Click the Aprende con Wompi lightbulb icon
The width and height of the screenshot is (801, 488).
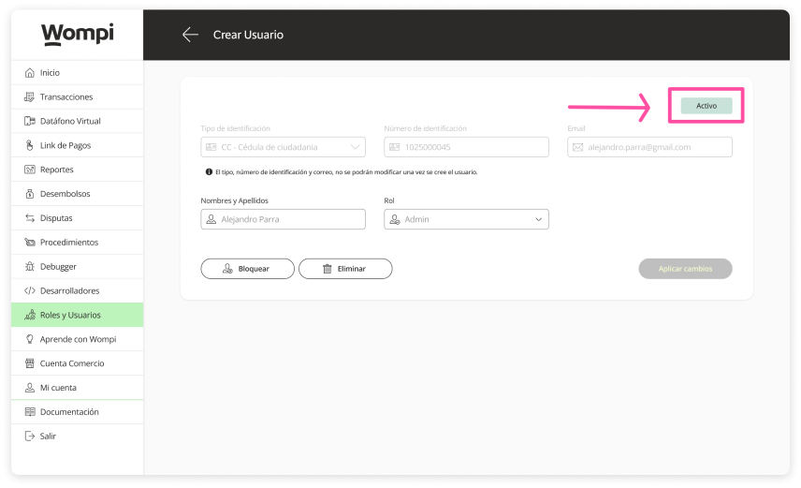pos(30,339)
